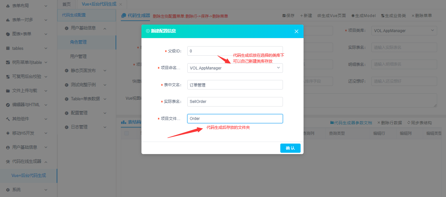Open Vue+后台代码生成 sidebar menu item
The image size is (446, 197).
coord(28,176)
